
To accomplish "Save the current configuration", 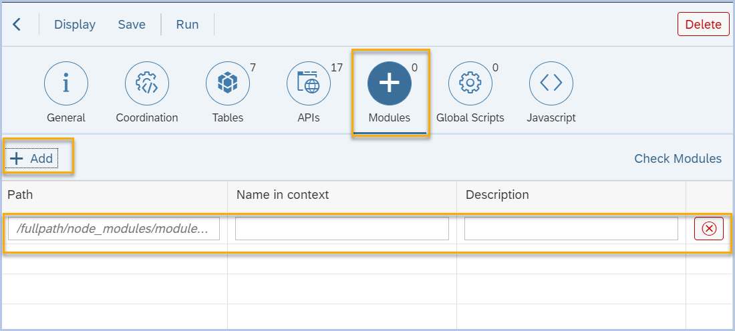I will 132,25.
